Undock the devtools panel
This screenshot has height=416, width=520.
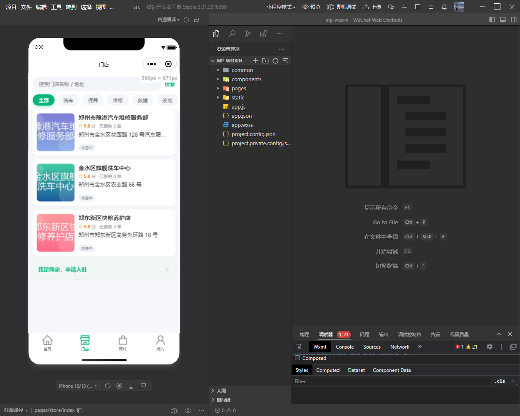pyautogui.click(x=513, y=347)
